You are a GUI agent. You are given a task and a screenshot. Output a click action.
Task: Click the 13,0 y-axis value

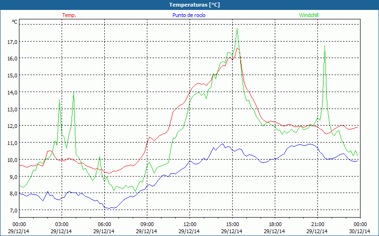click(x=13, y=109)
